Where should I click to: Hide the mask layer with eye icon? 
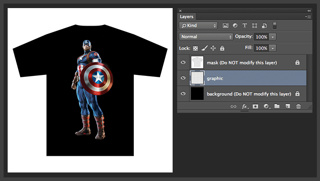coord(183,62)
